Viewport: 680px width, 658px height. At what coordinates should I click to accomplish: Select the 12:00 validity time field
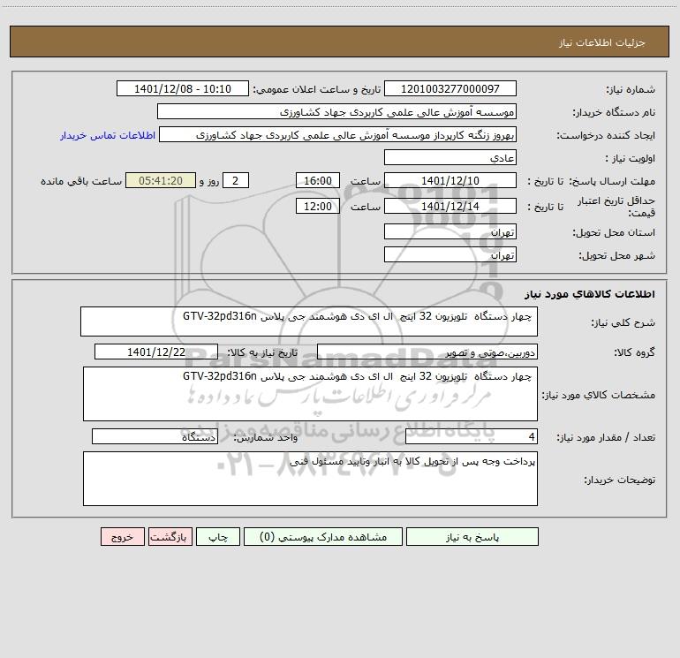pos(317,206)
